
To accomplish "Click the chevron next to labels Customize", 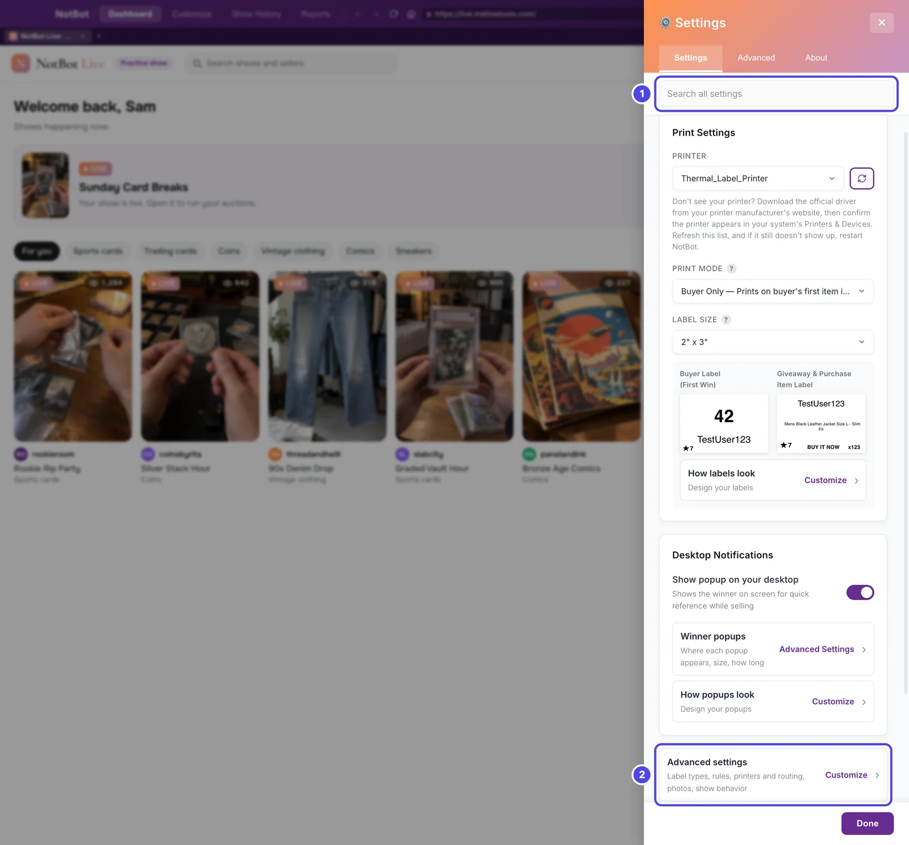I will 856,481.
